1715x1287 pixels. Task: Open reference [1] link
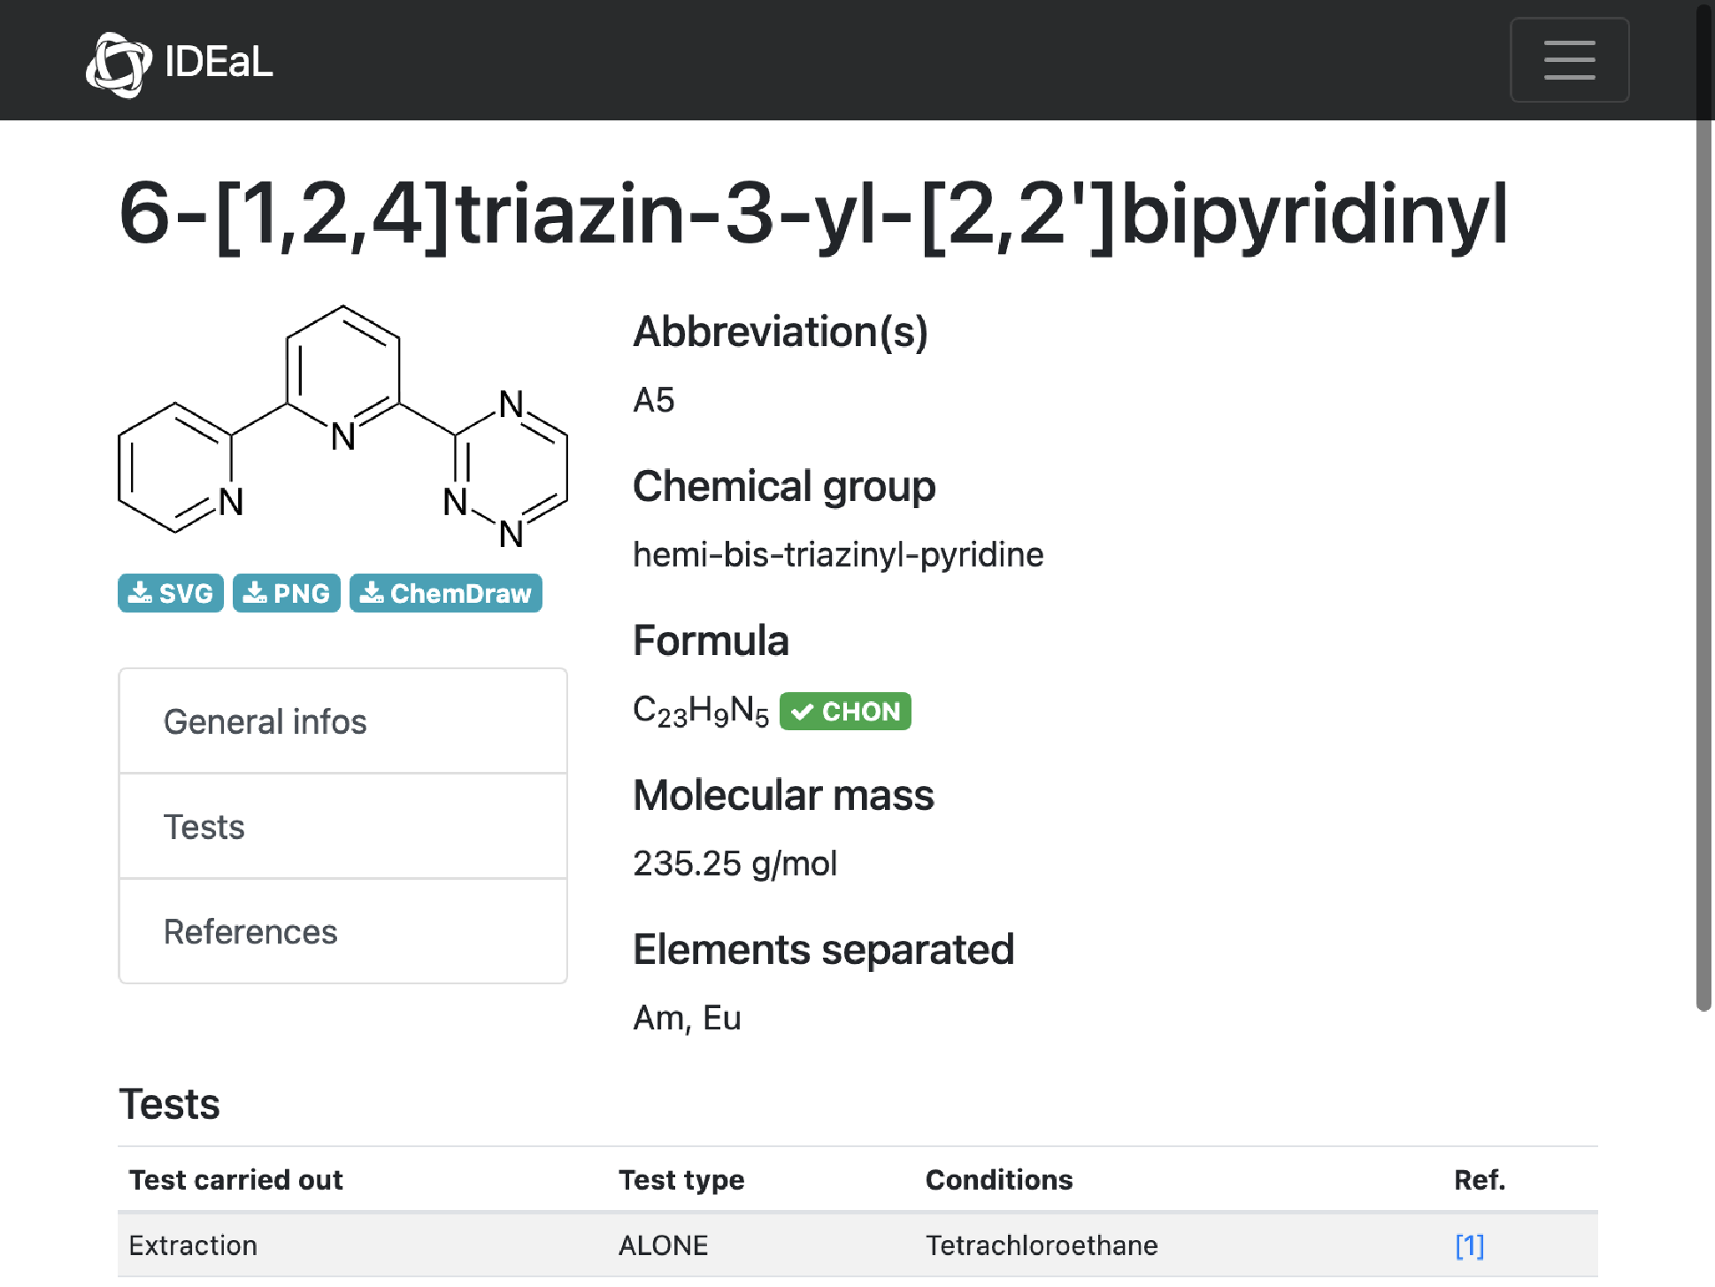pyautogui.click(x=1469, y=1245)
